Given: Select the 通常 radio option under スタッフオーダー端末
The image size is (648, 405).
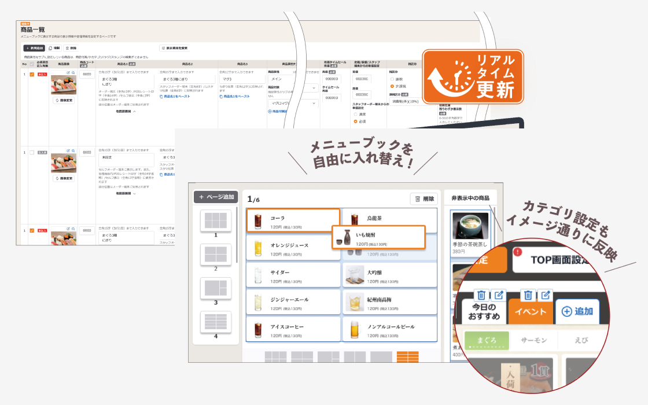Looking at the screenshot, I should point(355,114).
